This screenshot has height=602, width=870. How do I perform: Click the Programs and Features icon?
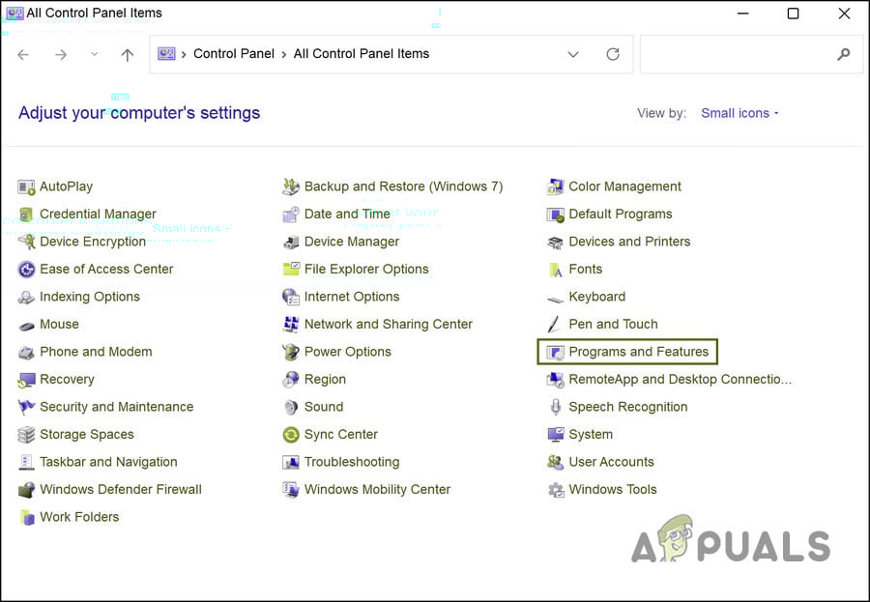[556, 353]
